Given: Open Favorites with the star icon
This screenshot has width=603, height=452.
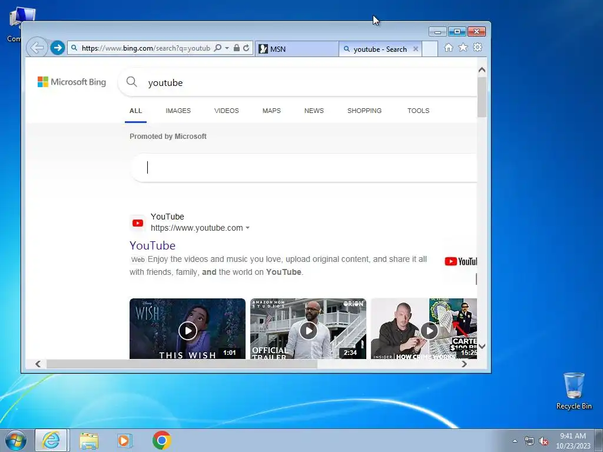Looking at the screenshot, I should point(463,47).
